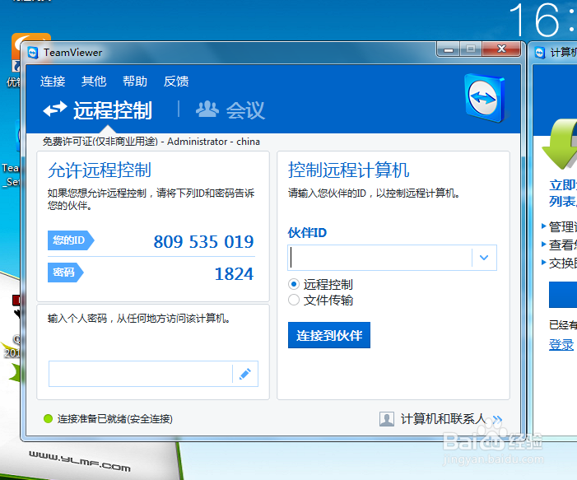
Task: Click the personal password input field
Action: point(140,374)
